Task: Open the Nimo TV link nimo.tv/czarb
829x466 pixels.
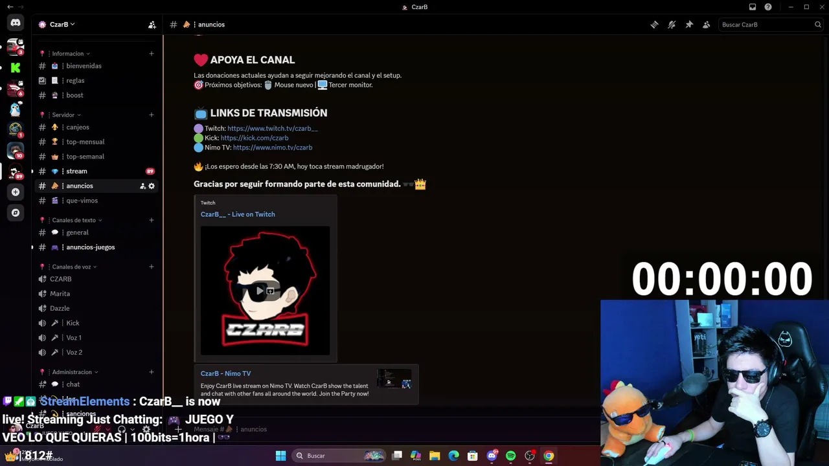Action: (x=273, y=148)
